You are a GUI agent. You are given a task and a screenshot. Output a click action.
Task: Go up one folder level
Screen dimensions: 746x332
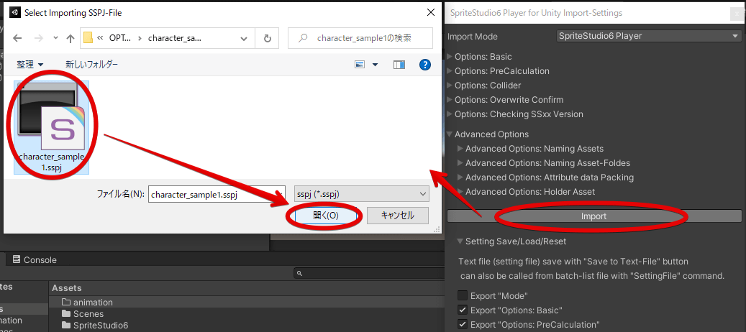[x=70, y=39]
